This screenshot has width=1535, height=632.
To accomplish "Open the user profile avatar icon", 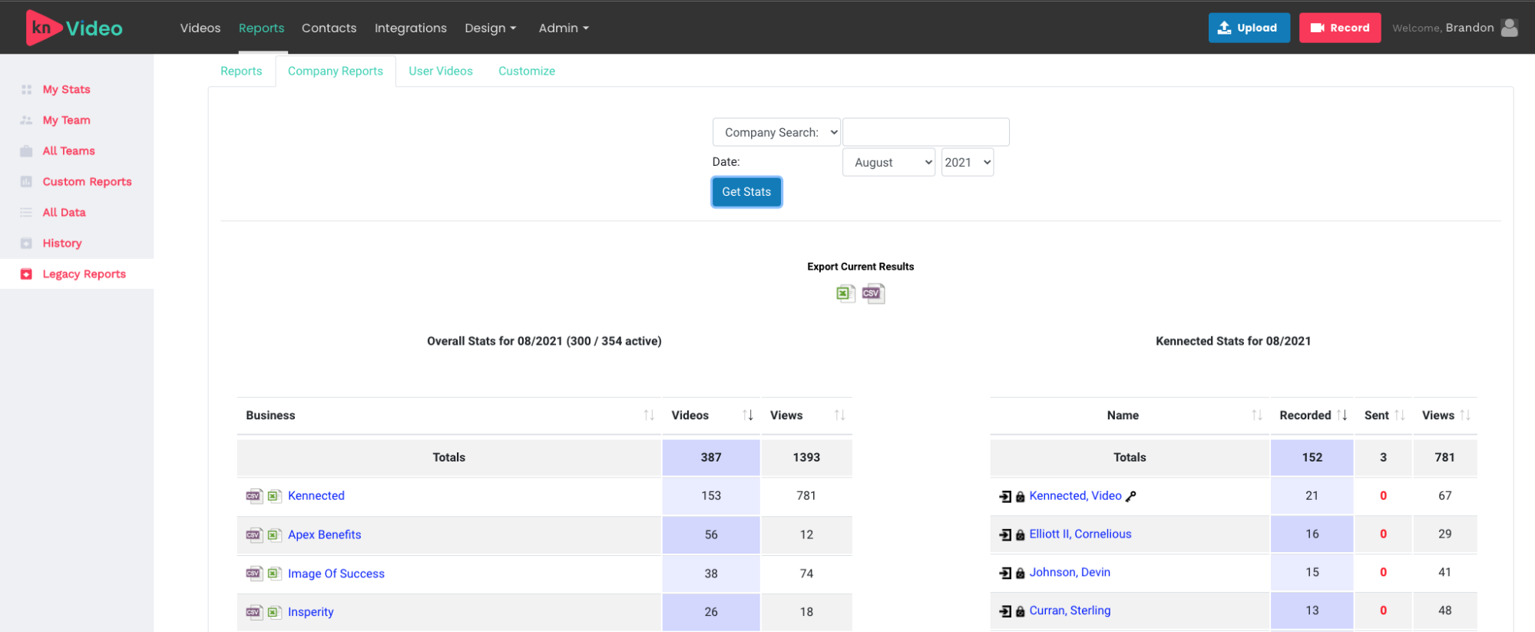I will pyautogui.click(x=1510, y=28).
